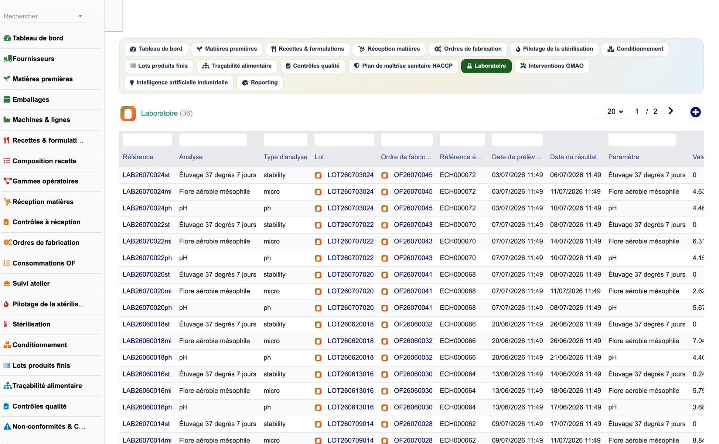719x444 pixels.
Task: Click order icon in LAB26060018st row
Action: (385, 325)
